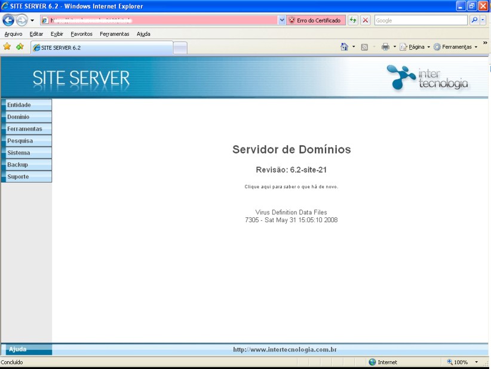Open the Domínio sidebar menu
The width and height of the screenshot is (491, 369).
26,117
